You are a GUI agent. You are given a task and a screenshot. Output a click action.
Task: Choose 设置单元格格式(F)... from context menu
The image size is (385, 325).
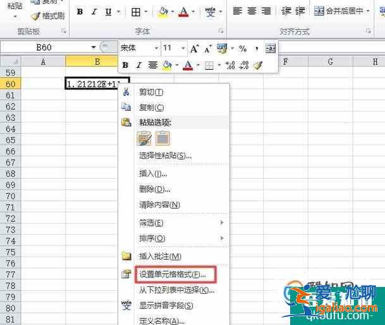[173, 274]
